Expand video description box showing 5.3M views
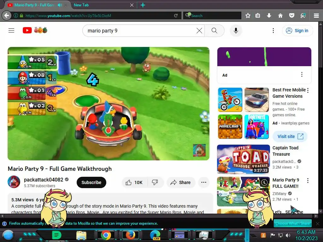 (110, 203)
